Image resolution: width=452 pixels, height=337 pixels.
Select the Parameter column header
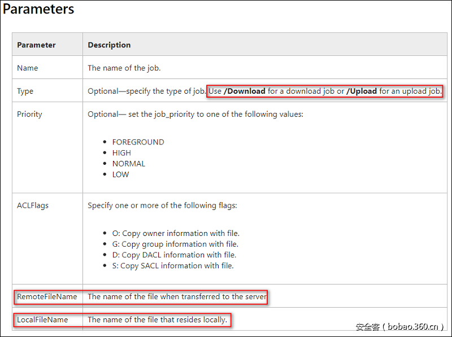coord(36,45)
